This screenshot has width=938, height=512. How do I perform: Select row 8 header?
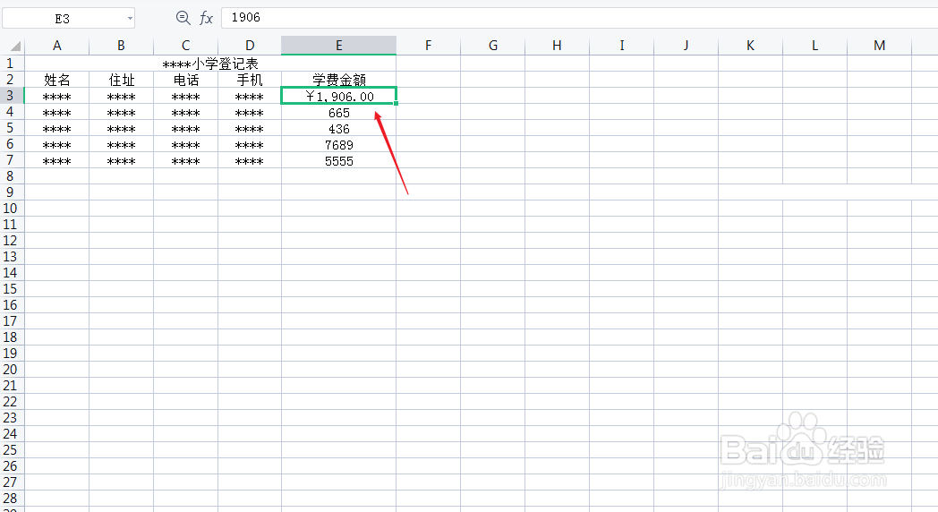[10, 175]
